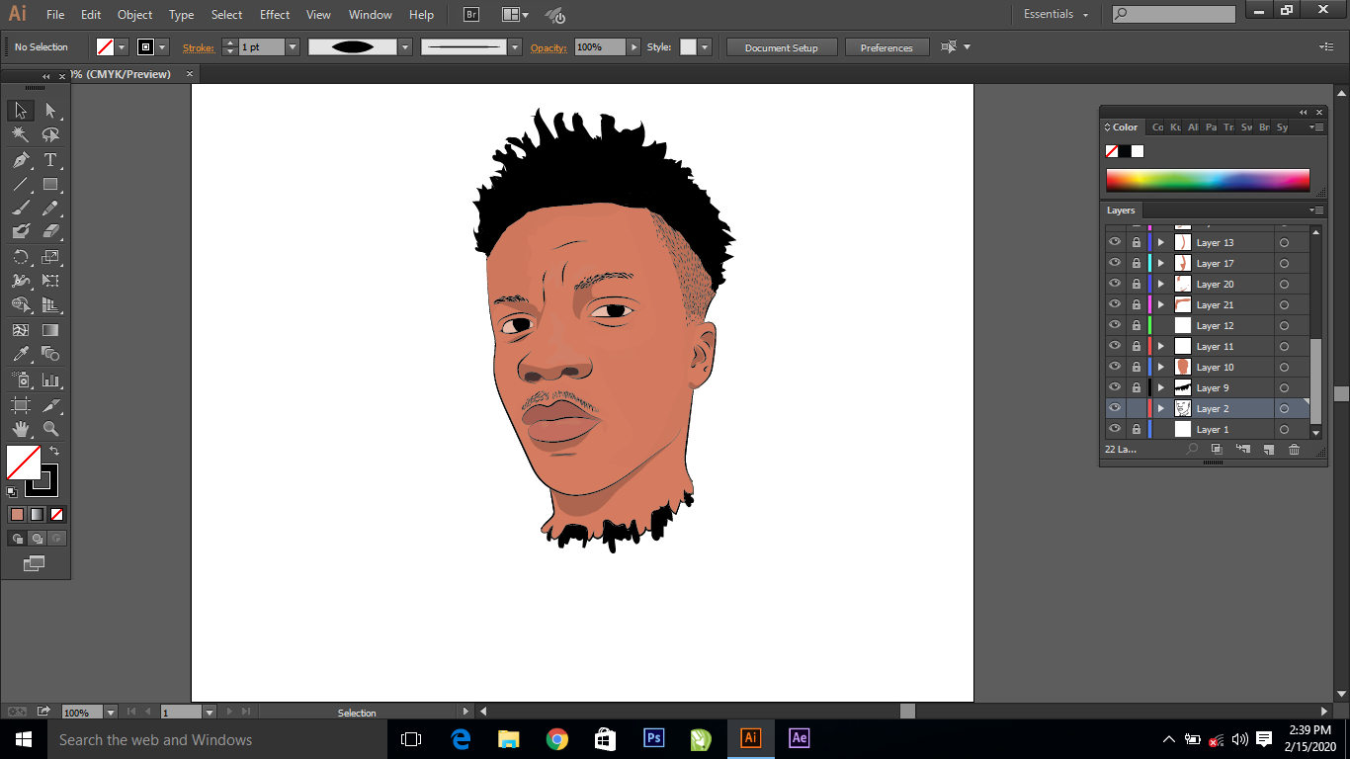Pick the Eyedropper tool
The height and width of the screenshot is (759, 1350).
click(21, 355)
